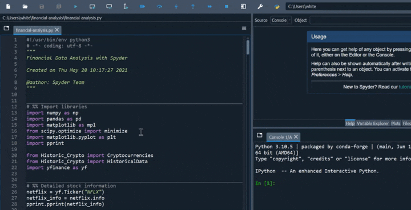Viewport: 411px width, 210px height.
Task: Browse console tabs with the folder icon
Action: coord(260,135)
